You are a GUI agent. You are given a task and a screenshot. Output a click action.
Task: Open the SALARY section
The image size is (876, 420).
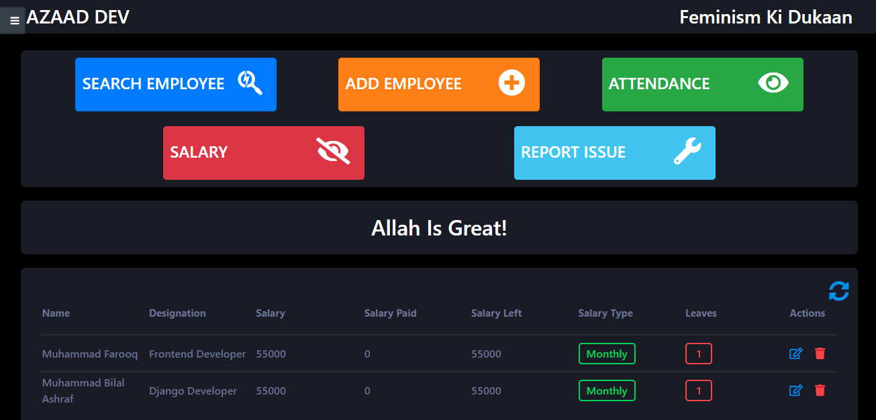coord(263,152)
